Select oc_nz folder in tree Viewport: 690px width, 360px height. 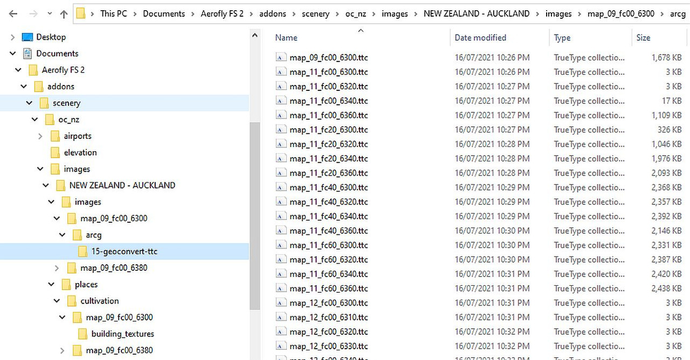(69, 119)
